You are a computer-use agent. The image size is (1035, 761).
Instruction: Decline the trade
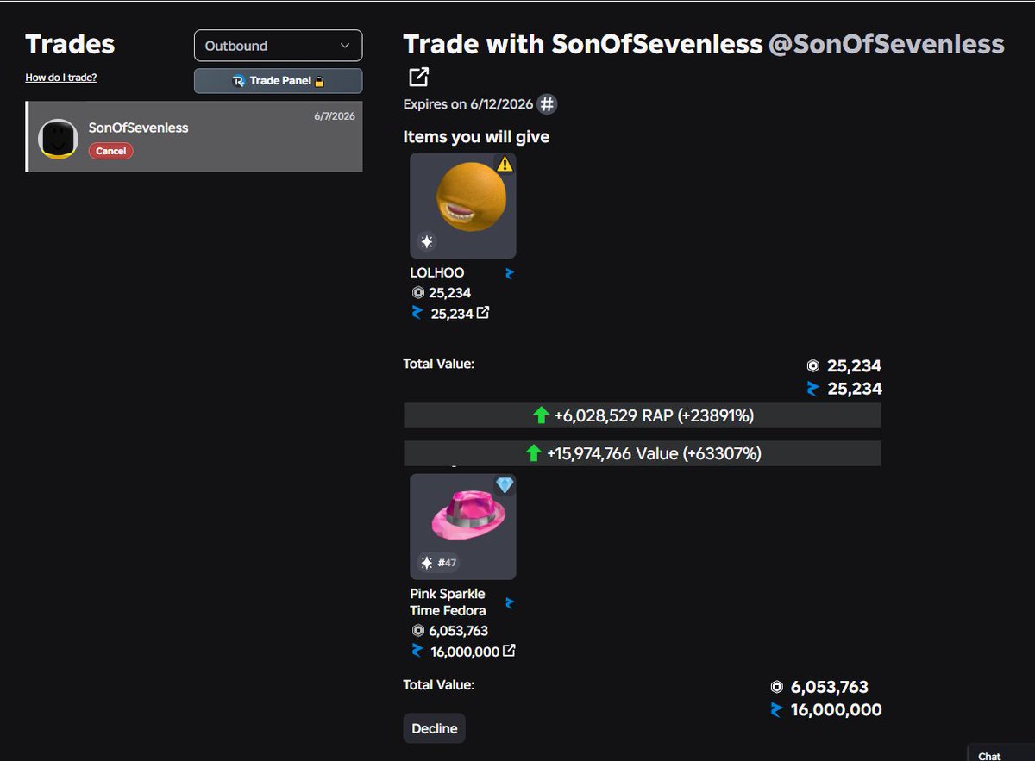pyautogui.click(x=435, y=728)
